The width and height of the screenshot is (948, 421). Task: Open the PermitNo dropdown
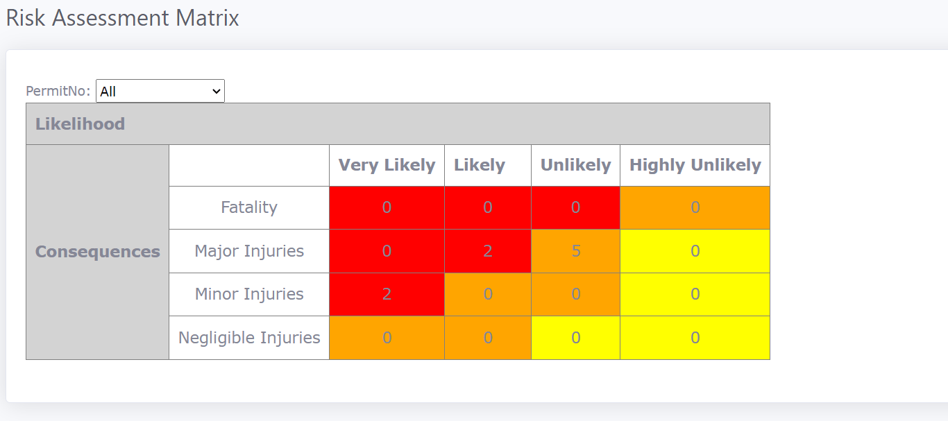tap(160, 91)
